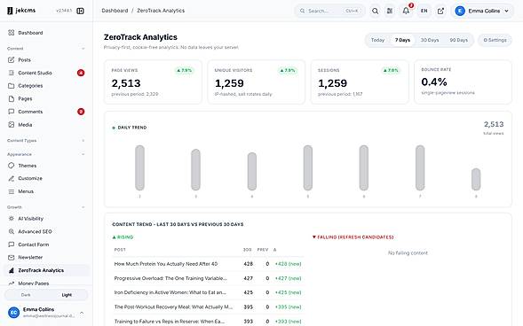Click the Posts edit icon in sidebar
523x326 pixels.
12,60
